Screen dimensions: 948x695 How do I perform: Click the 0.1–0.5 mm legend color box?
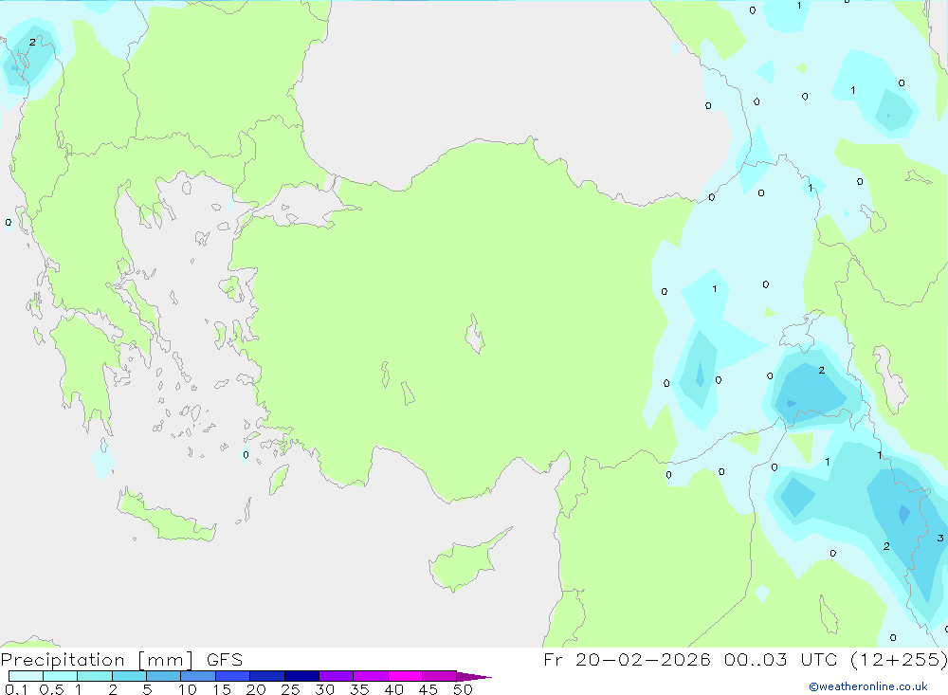click(26, 676)
